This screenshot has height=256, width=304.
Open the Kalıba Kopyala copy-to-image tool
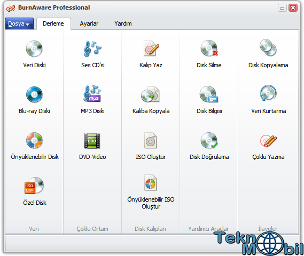coord(151,100)
